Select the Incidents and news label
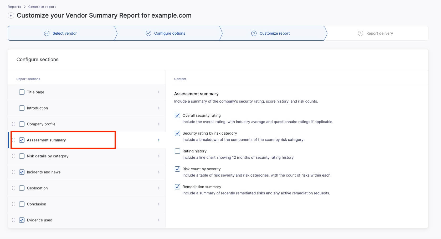This screenshot has height=239, width=441. (x=44, y=172)
